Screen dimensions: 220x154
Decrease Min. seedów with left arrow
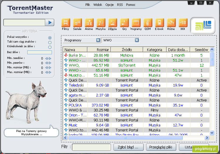pyautogui.click(x=46, y=58)
